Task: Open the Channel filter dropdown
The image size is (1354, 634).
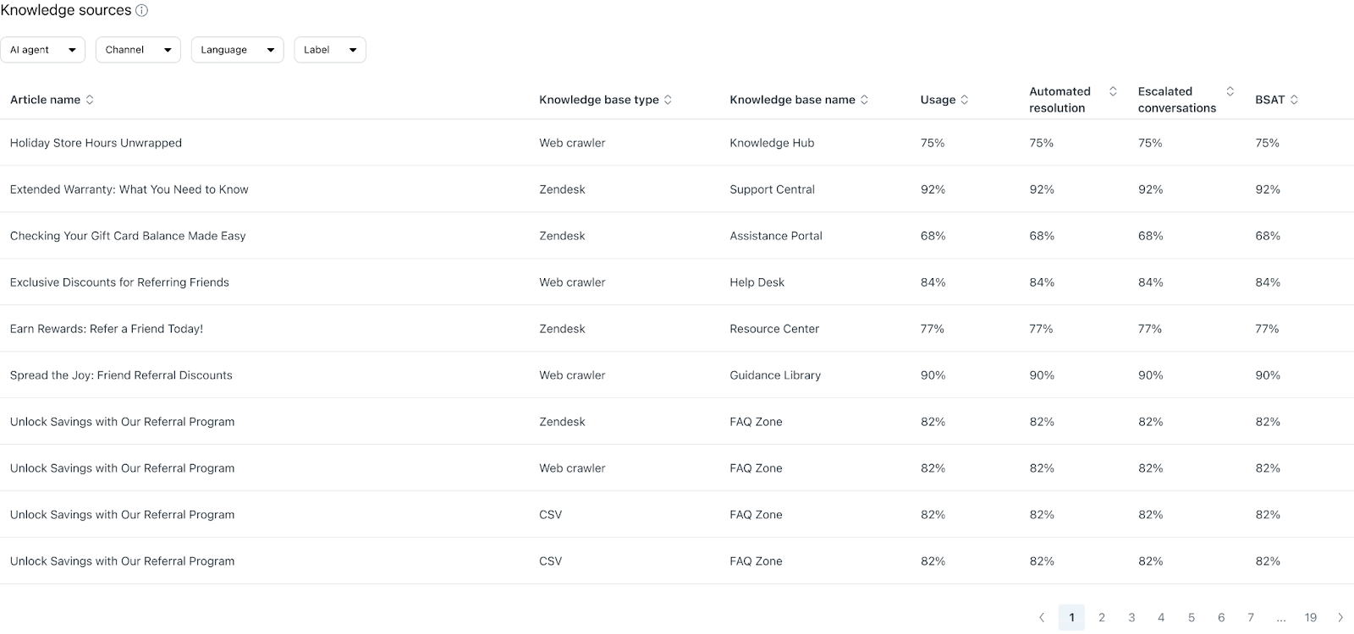Action: pyautogui.click(x=138, y=50)
